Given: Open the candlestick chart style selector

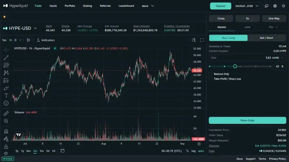Looking at the screenshot, I should coord(28,40).
